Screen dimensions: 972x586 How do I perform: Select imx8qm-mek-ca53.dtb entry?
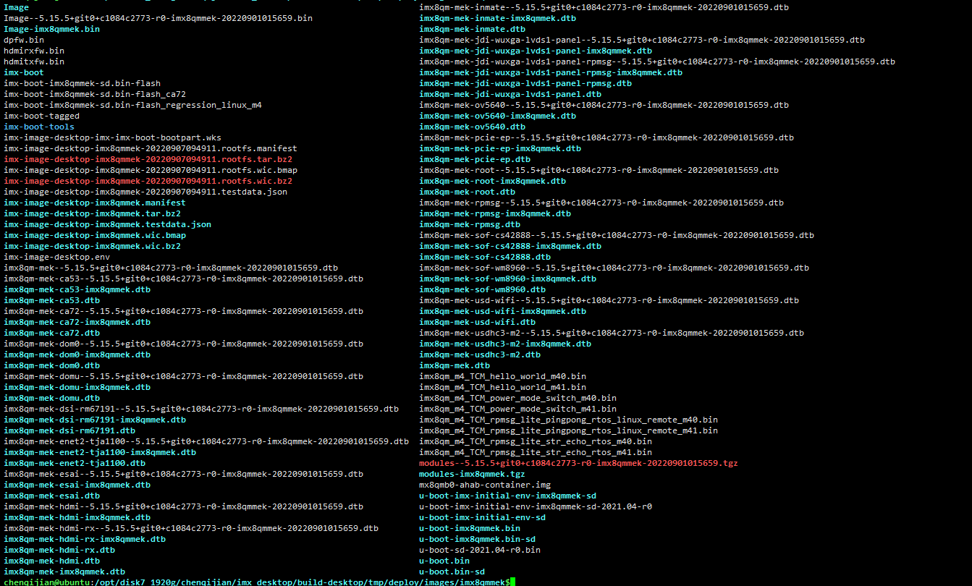click(52, 300)
